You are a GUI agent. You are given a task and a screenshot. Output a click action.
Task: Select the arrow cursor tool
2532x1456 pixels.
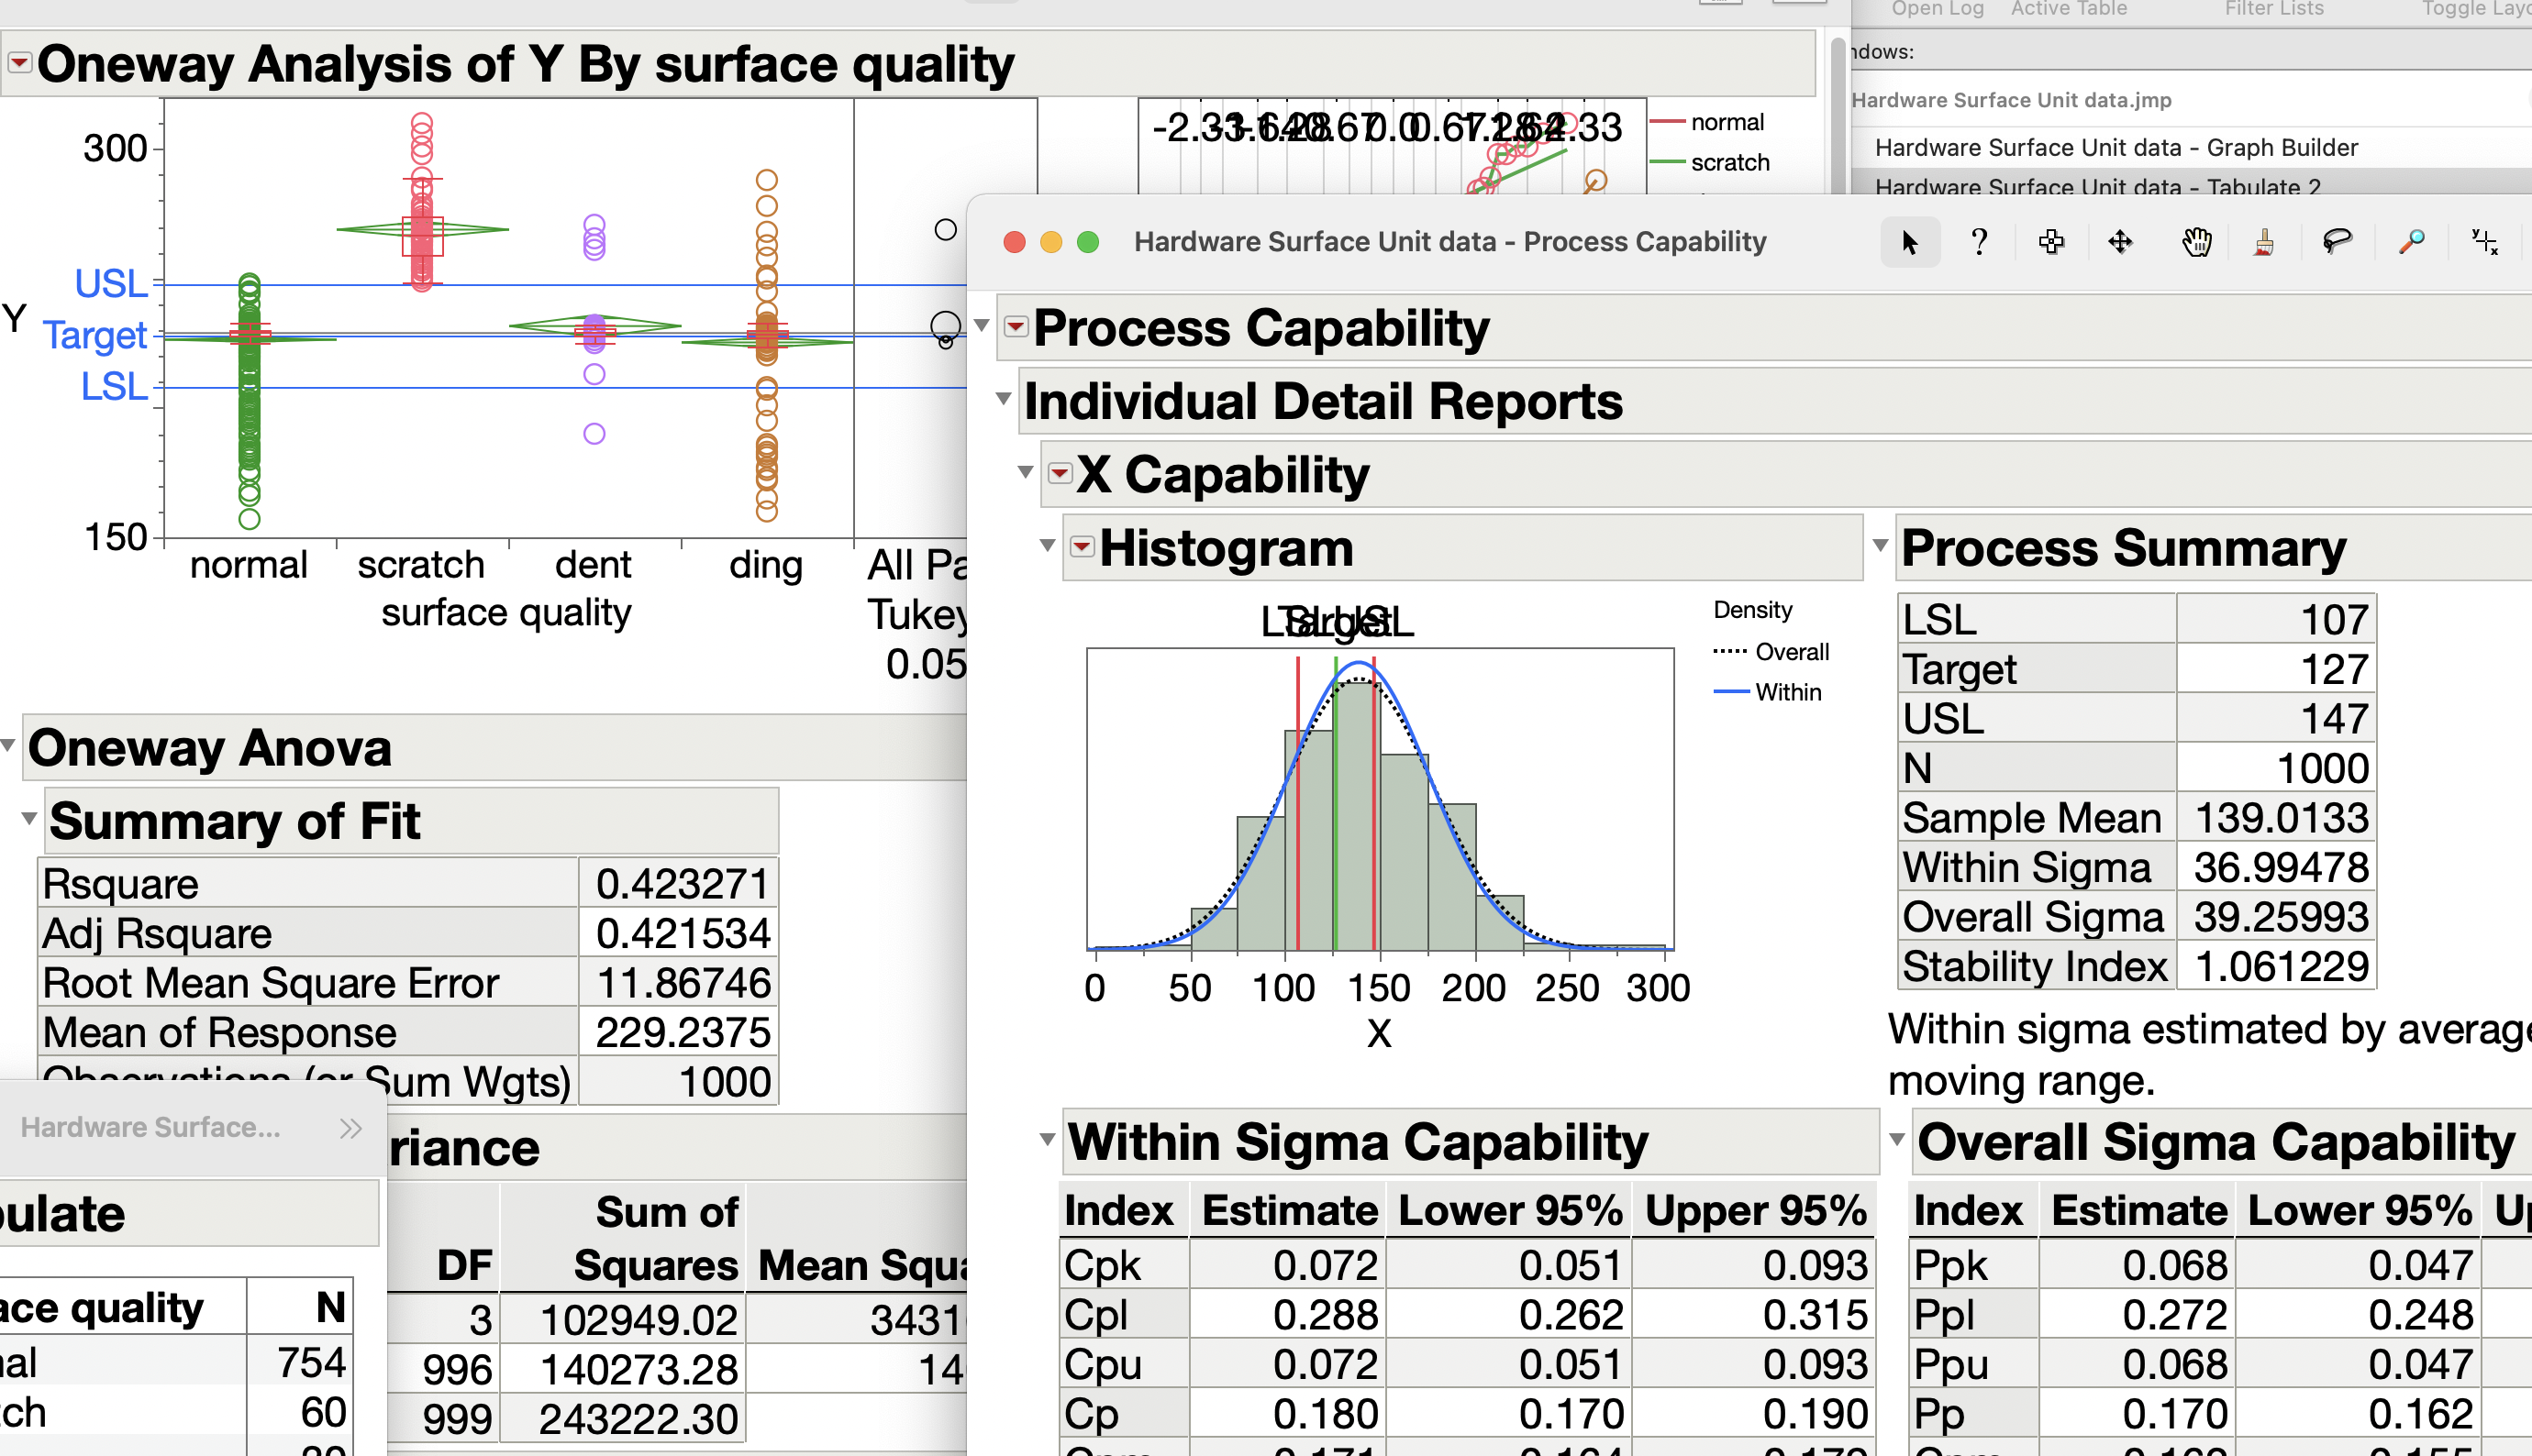[1909, 242]
